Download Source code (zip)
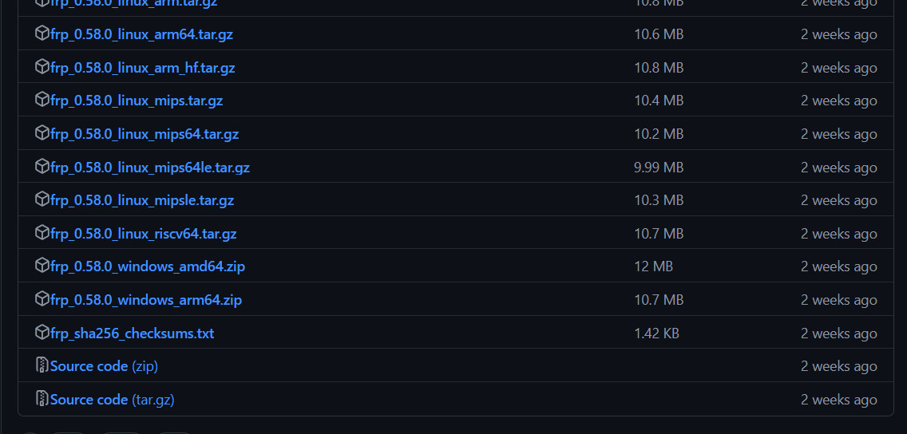 (104, 366)
